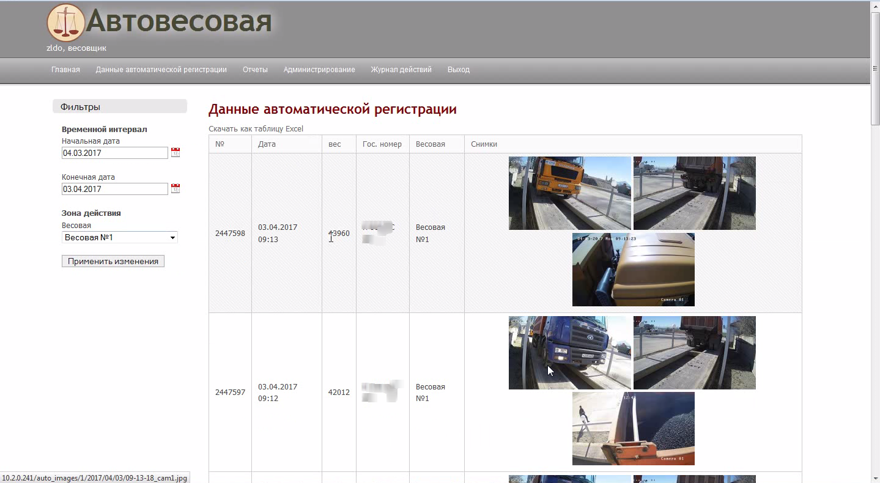Open rear camera photo of record 2447598
The width and height of the screenshot is (880, 483).
694,193
